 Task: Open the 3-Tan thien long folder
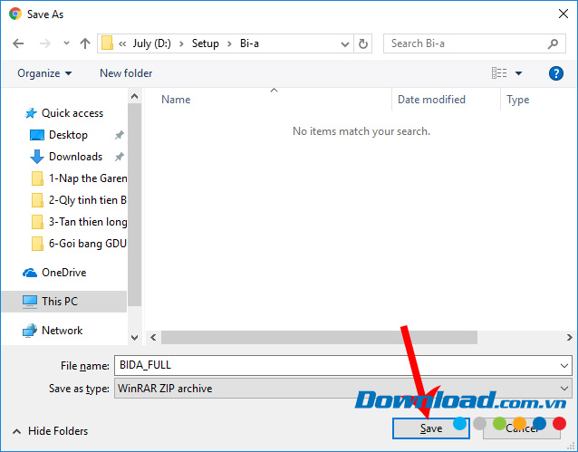[x=79, y=222]
